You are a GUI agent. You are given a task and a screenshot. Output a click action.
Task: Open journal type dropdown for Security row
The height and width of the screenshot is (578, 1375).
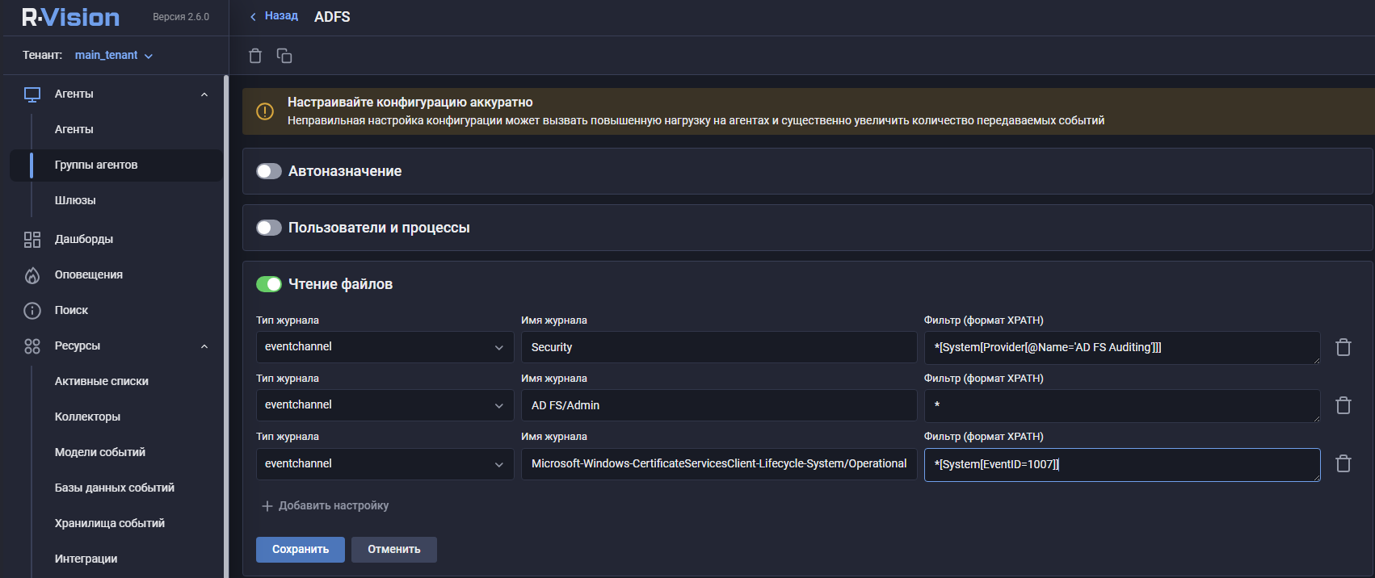(385, 347)
